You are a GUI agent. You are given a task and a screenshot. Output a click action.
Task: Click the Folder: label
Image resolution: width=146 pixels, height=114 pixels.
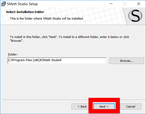click(13, 54)
